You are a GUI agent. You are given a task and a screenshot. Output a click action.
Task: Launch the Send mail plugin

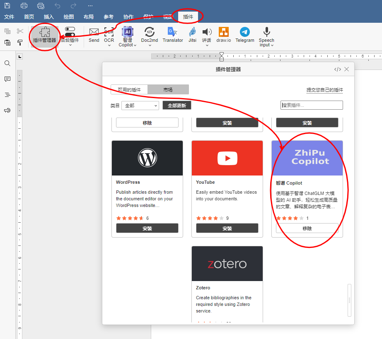tap(94, 35)
